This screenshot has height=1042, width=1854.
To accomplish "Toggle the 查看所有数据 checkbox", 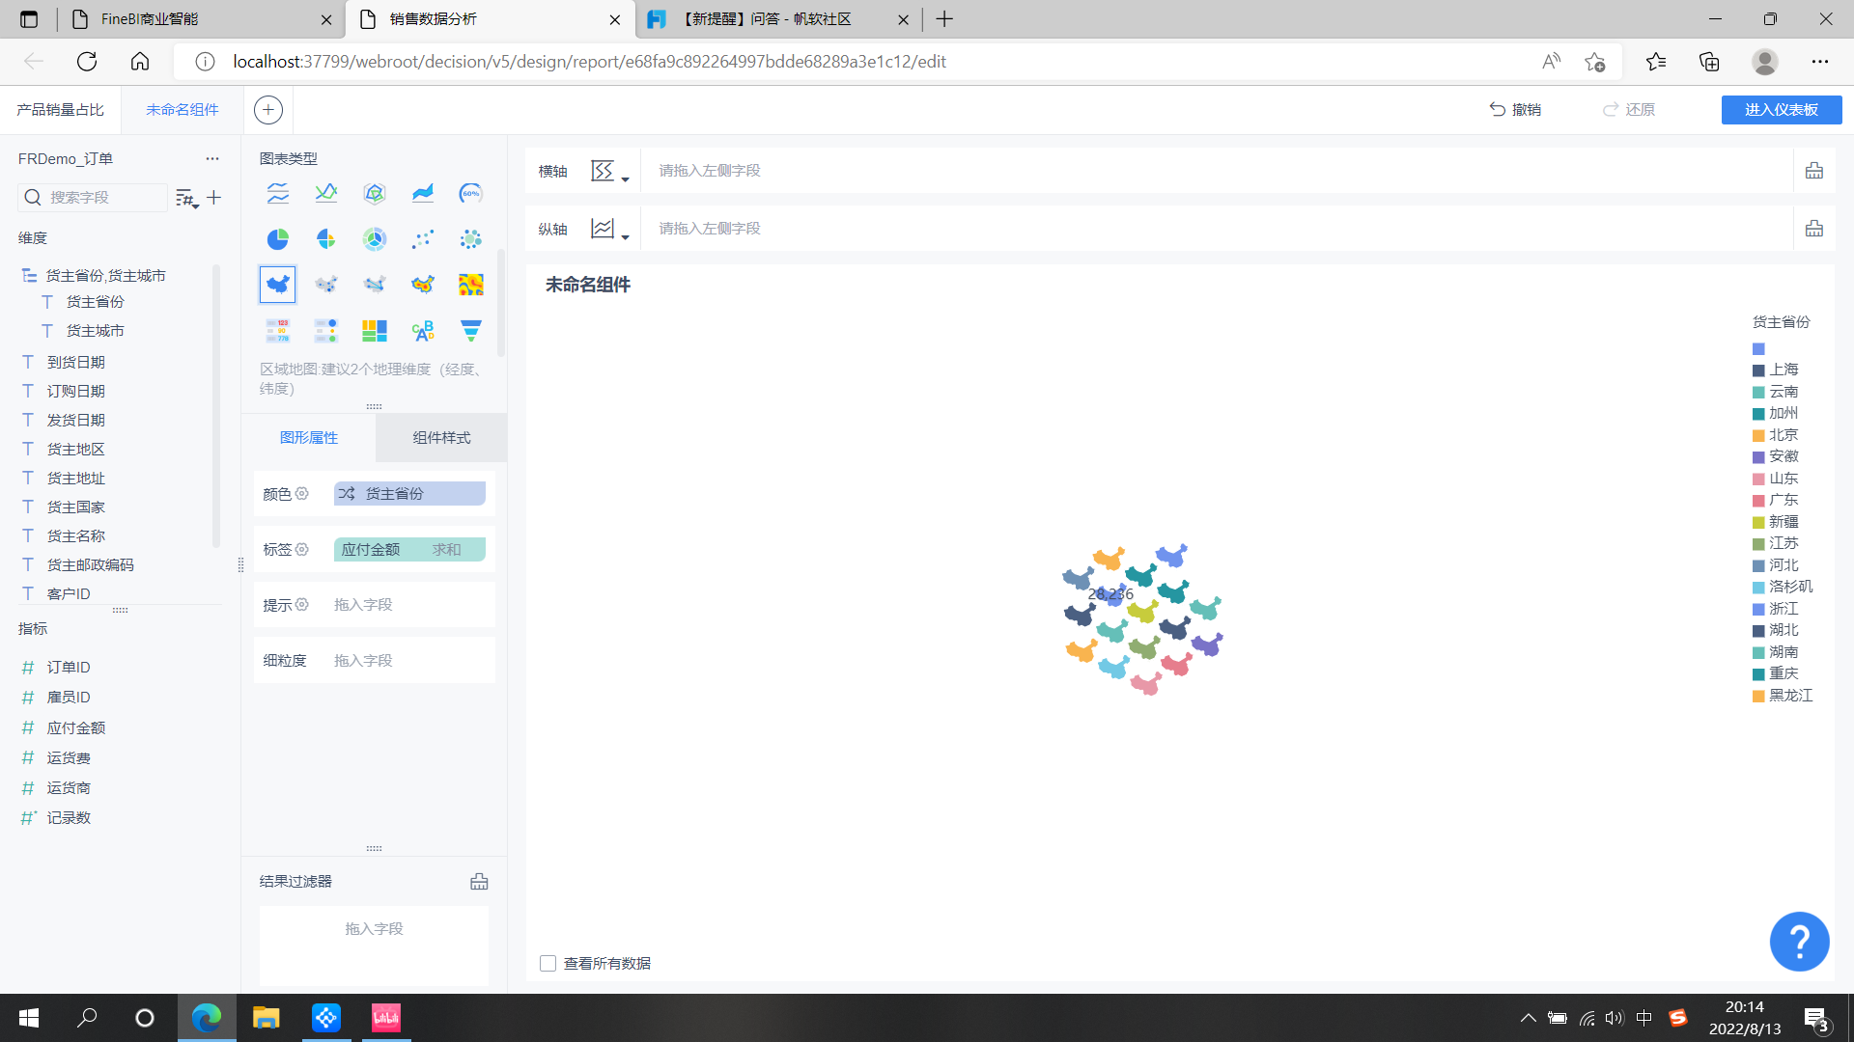I will point(548,963).
